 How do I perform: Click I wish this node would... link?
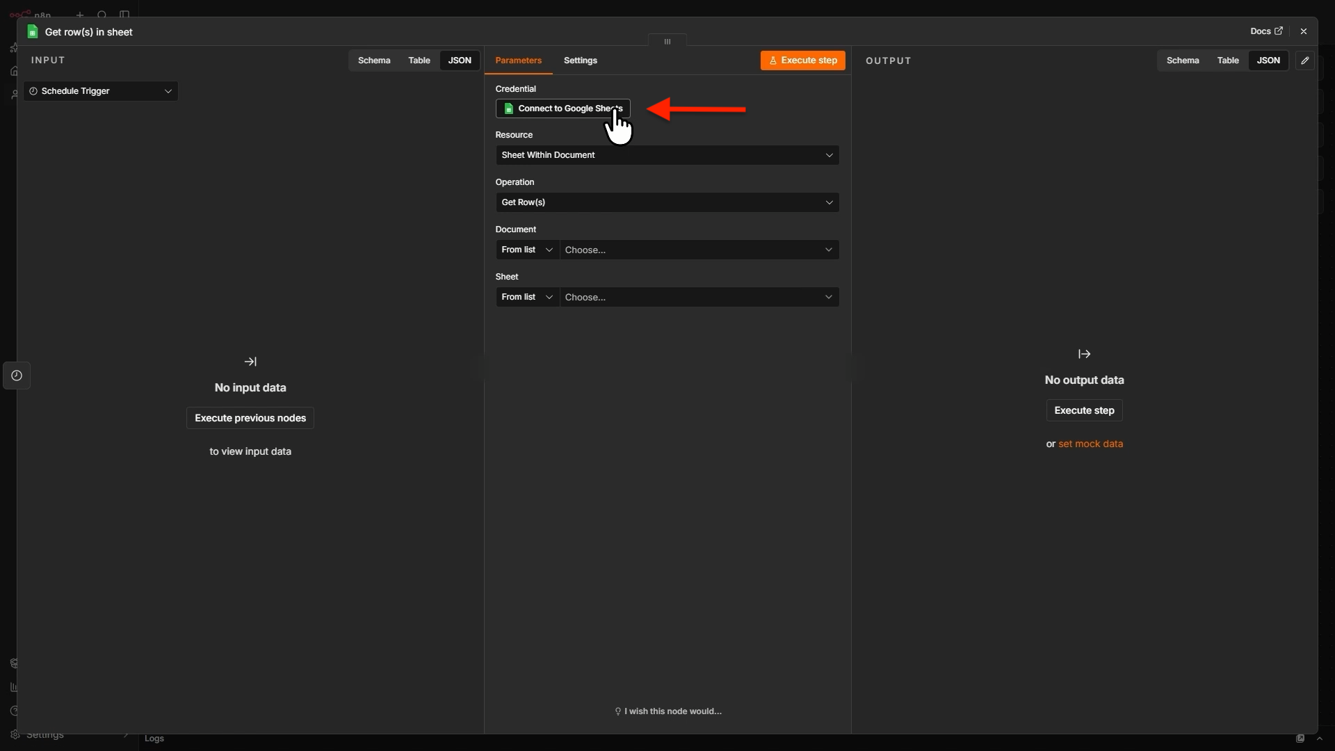pyautogui.click(x=667, y=711)
